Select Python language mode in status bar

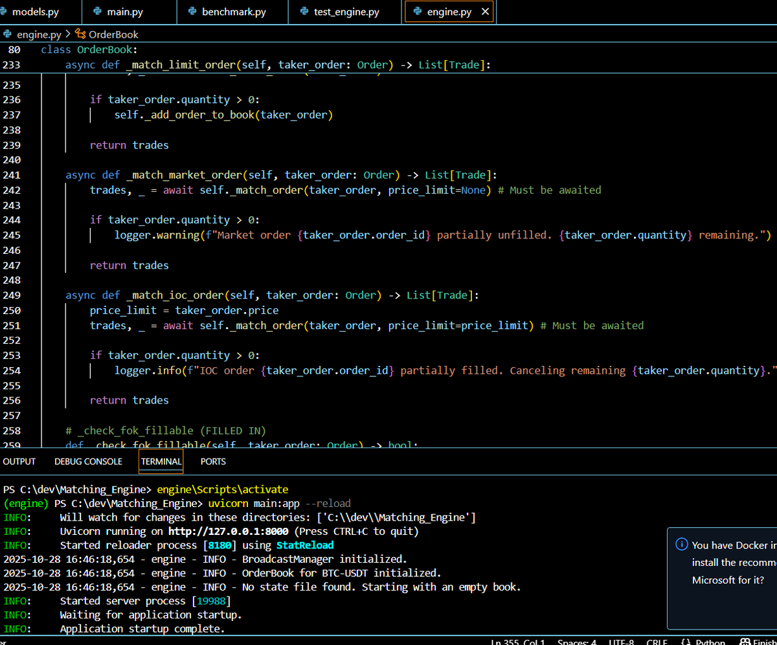coord(710,642)
